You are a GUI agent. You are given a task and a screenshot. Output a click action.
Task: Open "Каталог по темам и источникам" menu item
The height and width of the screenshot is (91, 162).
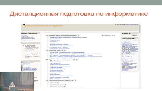click(28, 63)
